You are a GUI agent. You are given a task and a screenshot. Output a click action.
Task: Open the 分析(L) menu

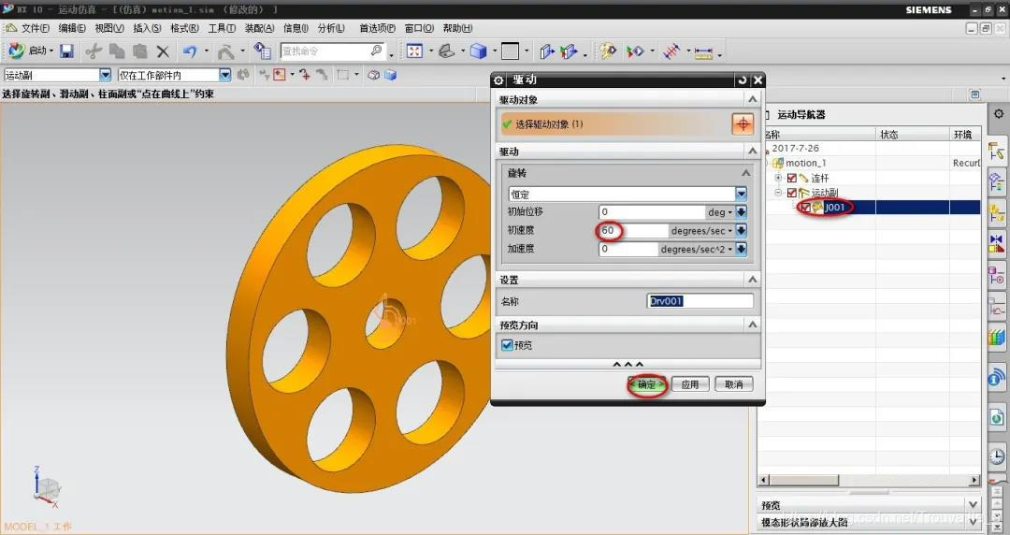point(331,28)
